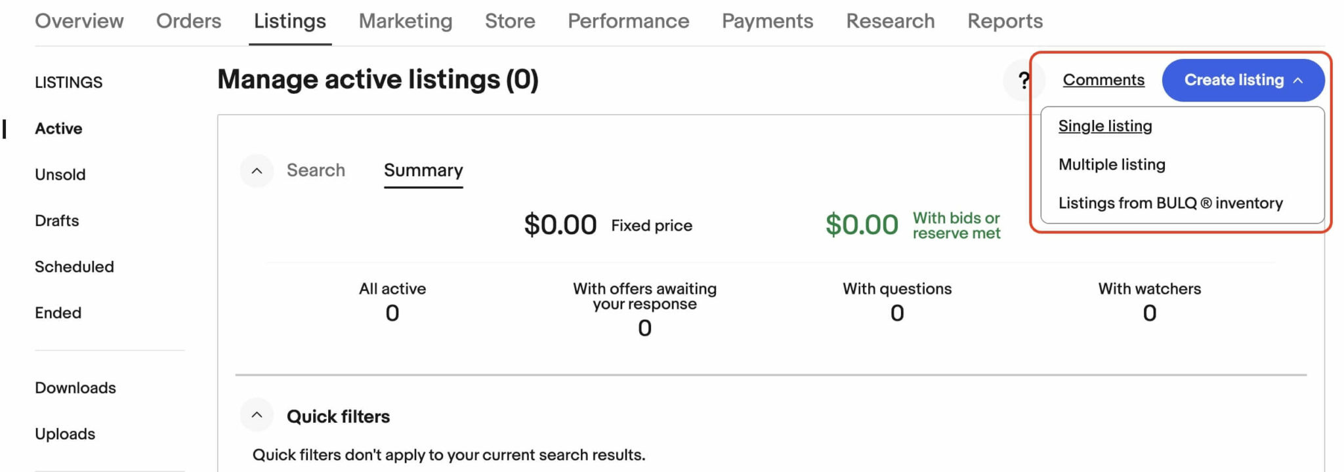
Task: Switch to the Search tab
Action: point(316,170)
